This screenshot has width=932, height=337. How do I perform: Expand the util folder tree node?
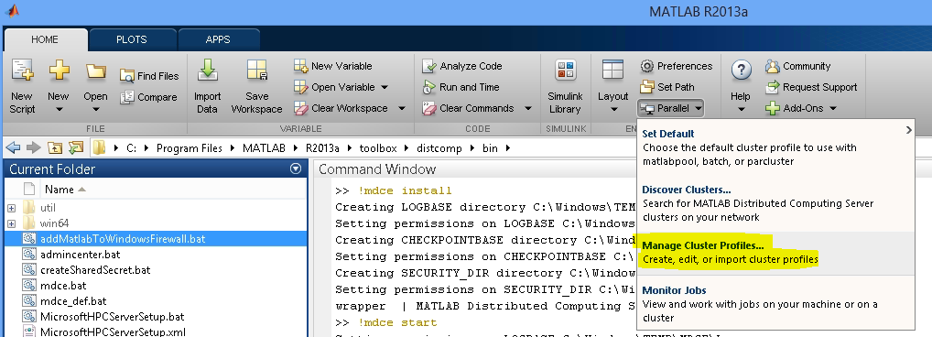click(11, 208)
